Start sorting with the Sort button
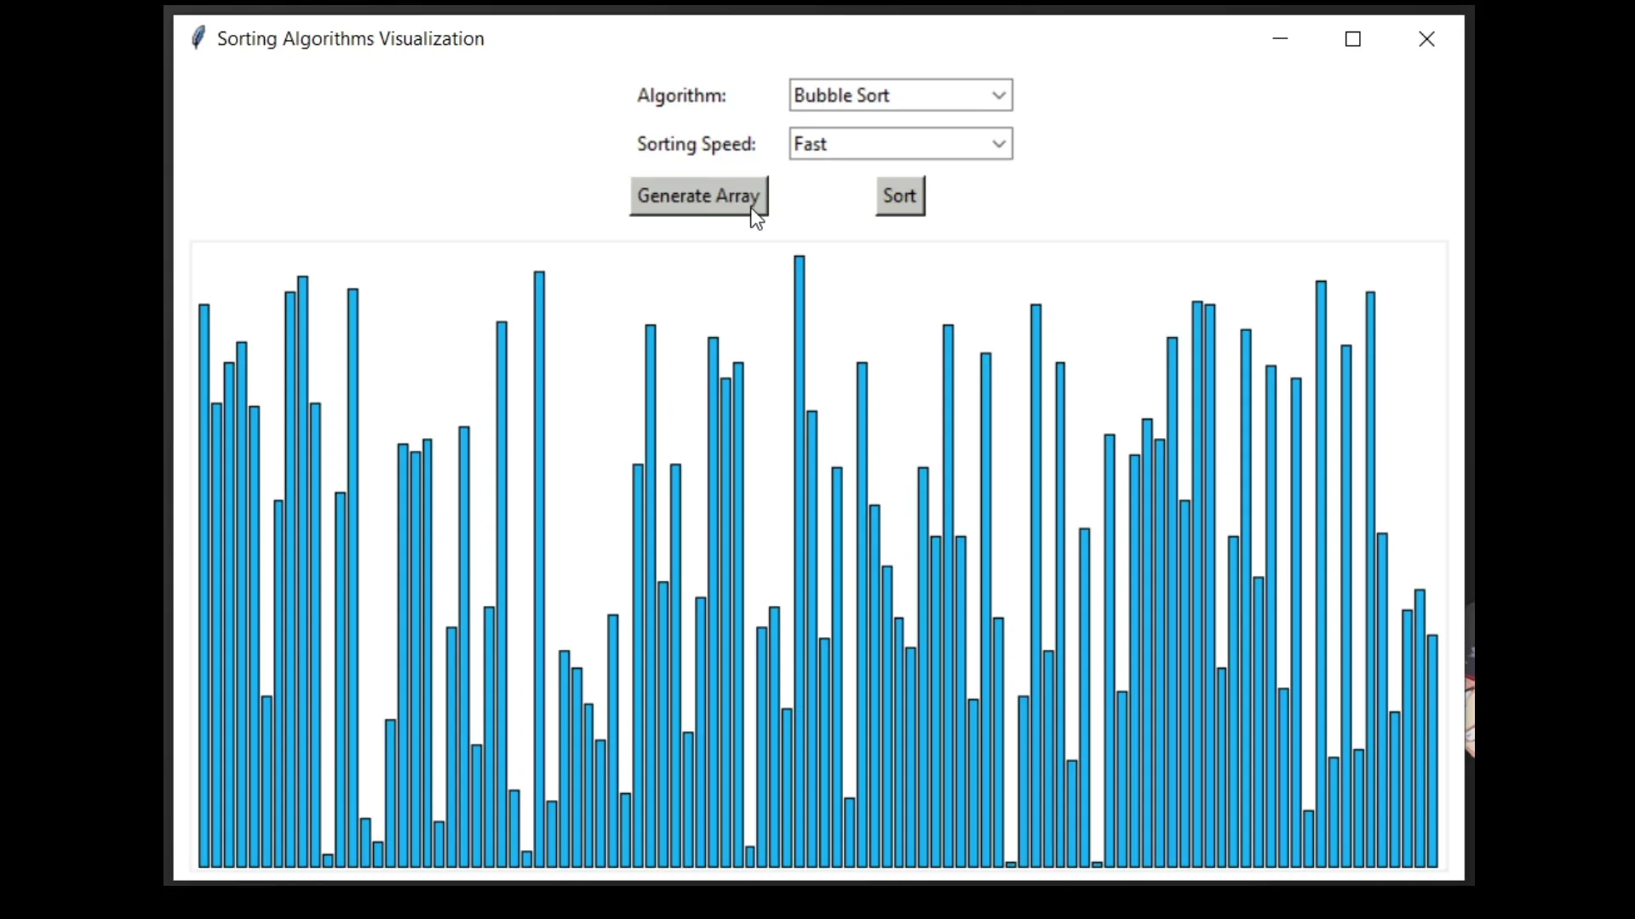This screenshot has width=1635, height=919. [900, 196]
